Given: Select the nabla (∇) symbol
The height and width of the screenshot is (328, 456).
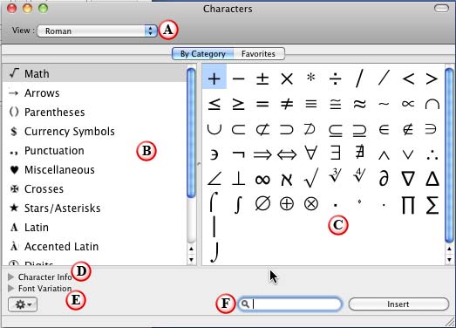Looking at the screenshot, I should coord(408,179).
